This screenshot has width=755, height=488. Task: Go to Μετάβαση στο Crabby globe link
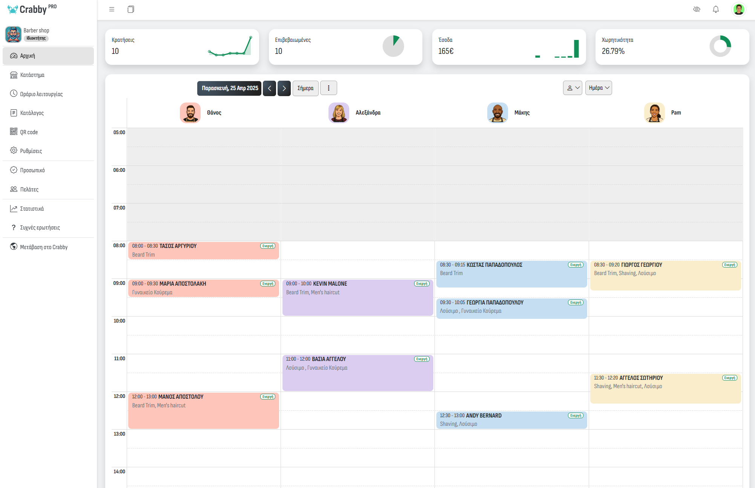(43, 247)
